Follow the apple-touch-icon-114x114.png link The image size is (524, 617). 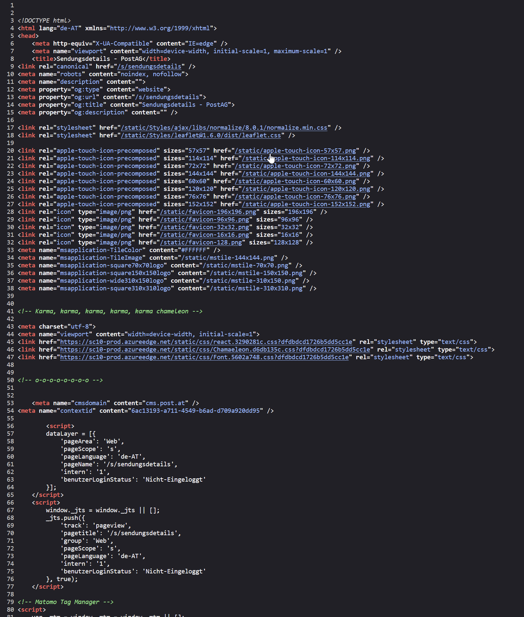coord(306,158)
